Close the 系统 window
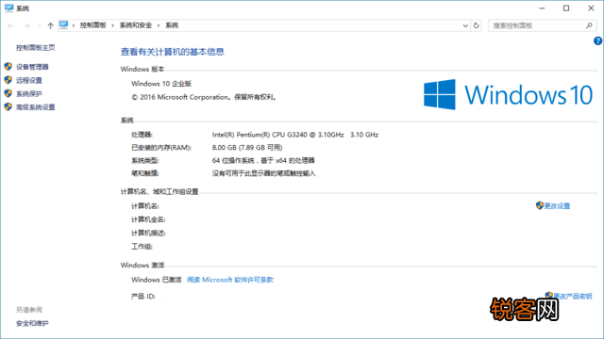The width and height of the screenshot is (604, 339). coord(591,8)
